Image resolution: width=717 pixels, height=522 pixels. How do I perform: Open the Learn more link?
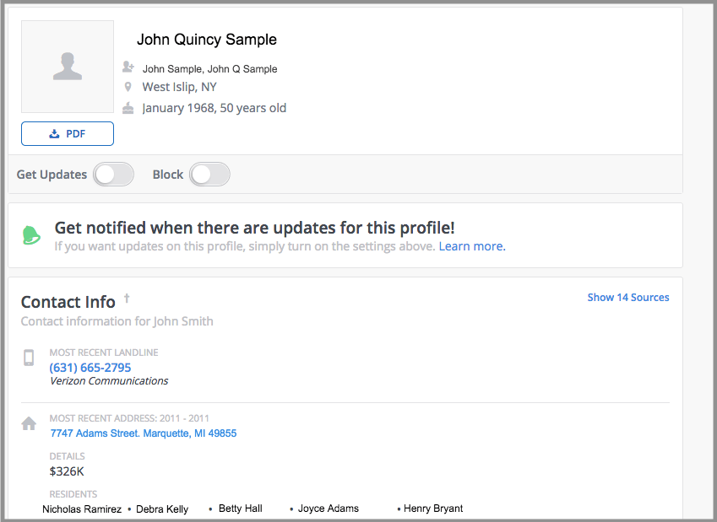[471, 246]
